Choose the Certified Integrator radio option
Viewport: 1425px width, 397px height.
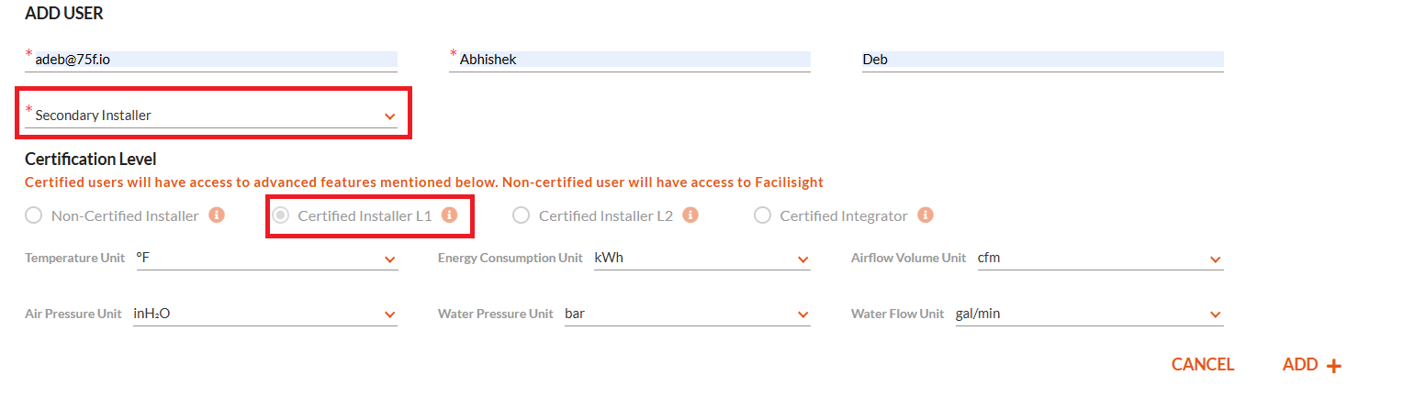762,215
